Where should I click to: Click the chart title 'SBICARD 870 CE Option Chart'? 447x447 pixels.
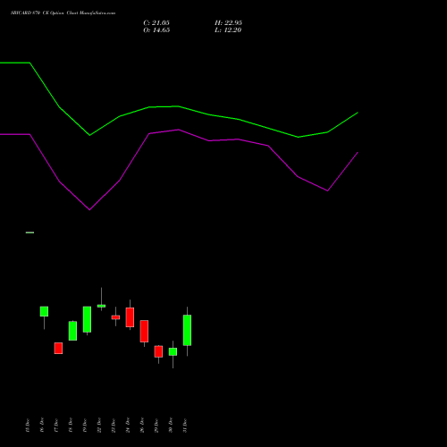[x=45, y=13]
